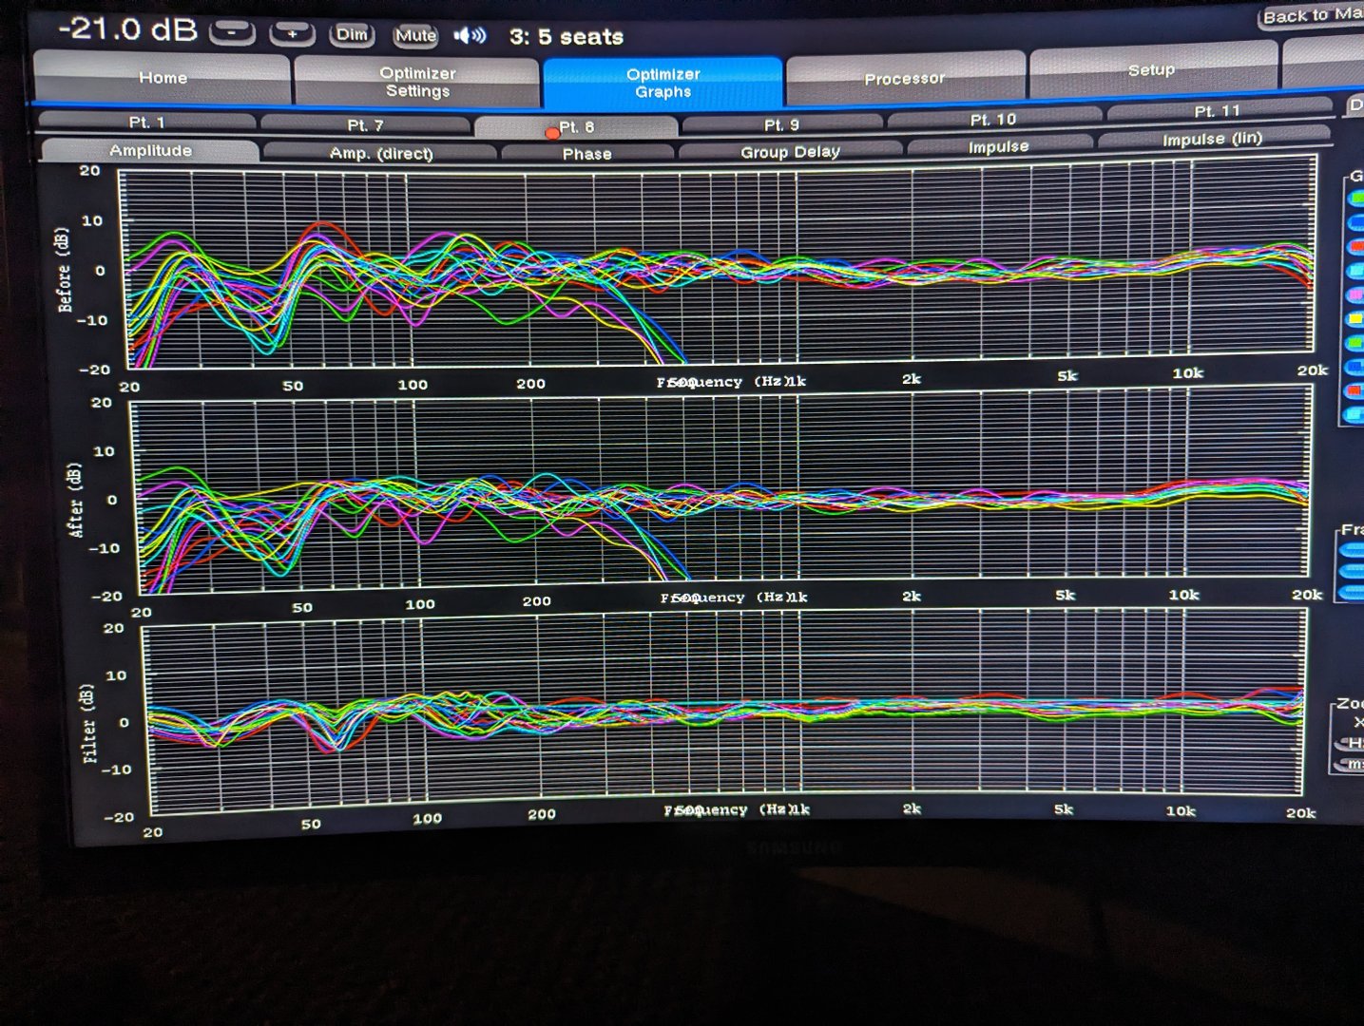Viewport: 1364px width, 1026px height.
Task: Toggle the Mute button
Action: click(415, 36)
